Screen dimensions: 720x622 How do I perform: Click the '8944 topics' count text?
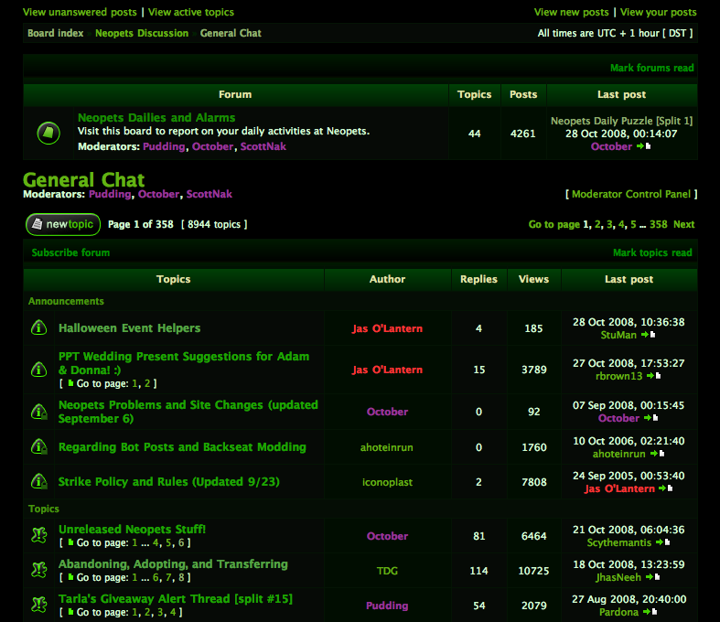tap(214, 224)
